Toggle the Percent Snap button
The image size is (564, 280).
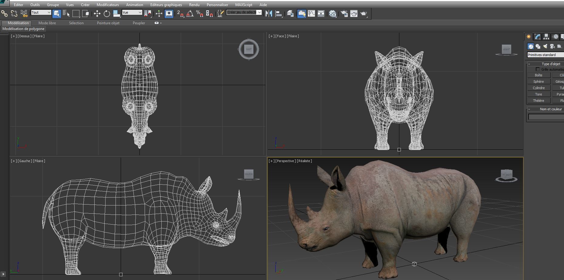pos(200,13)
